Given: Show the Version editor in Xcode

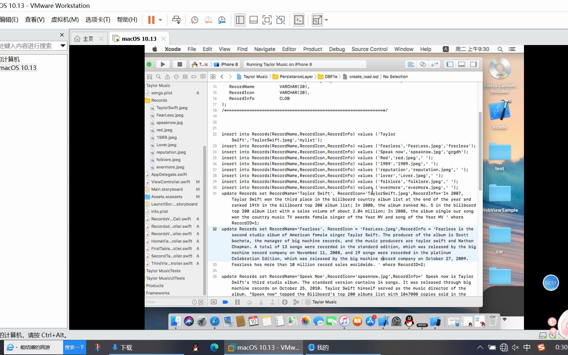Looking at the screenshot, I should 435,64.
